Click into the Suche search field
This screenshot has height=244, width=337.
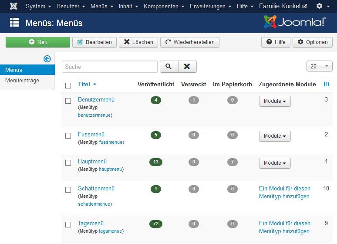point(110,67)
